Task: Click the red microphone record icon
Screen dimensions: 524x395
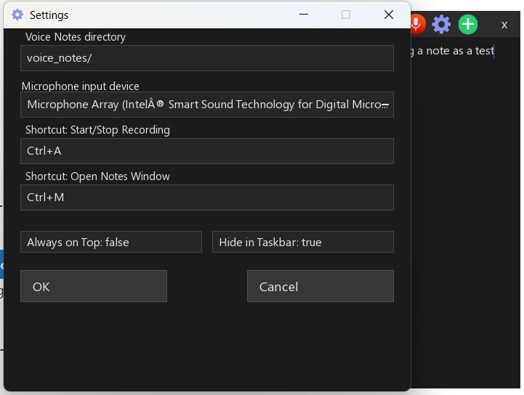Action: [x=418, y=24]
